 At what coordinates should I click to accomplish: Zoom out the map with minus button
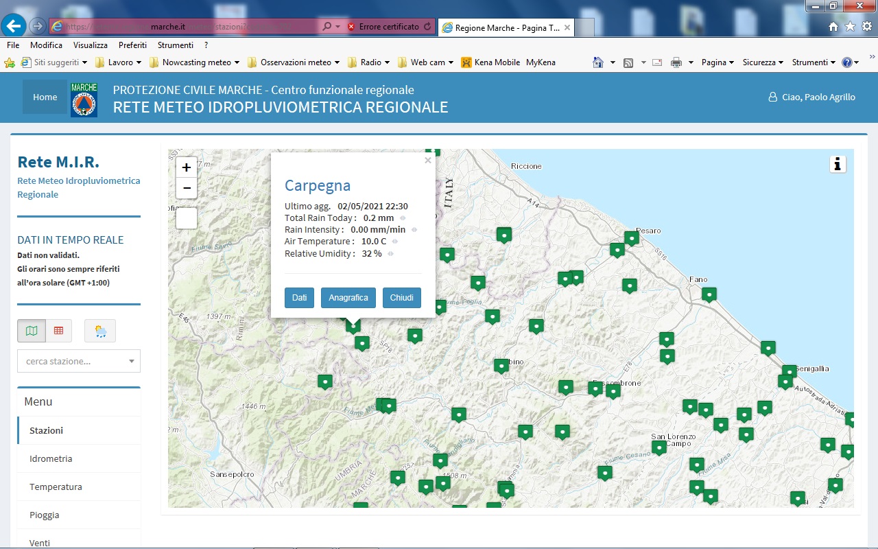coord(187,188)
